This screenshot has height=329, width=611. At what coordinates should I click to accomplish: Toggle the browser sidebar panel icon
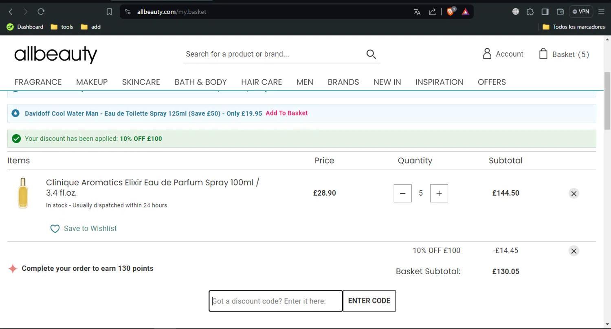pos(545,12)
